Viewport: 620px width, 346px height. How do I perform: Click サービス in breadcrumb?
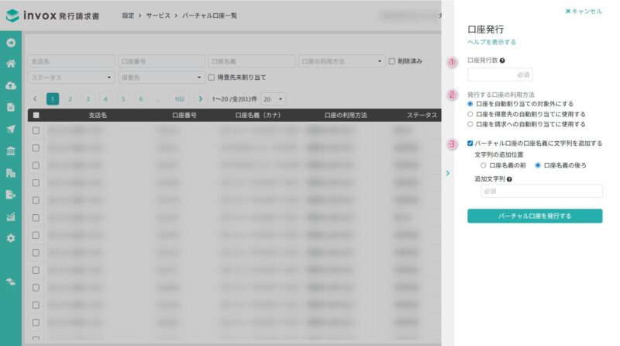(x=158, y=16)
